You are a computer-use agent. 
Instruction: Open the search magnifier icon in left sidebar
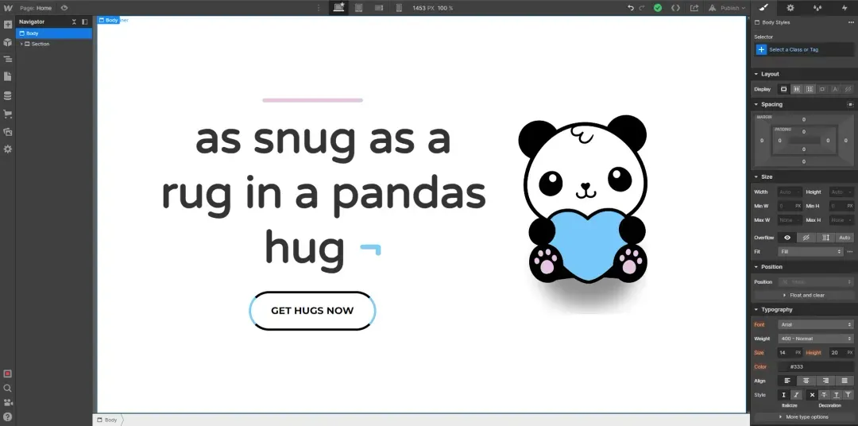coord(8,388)
